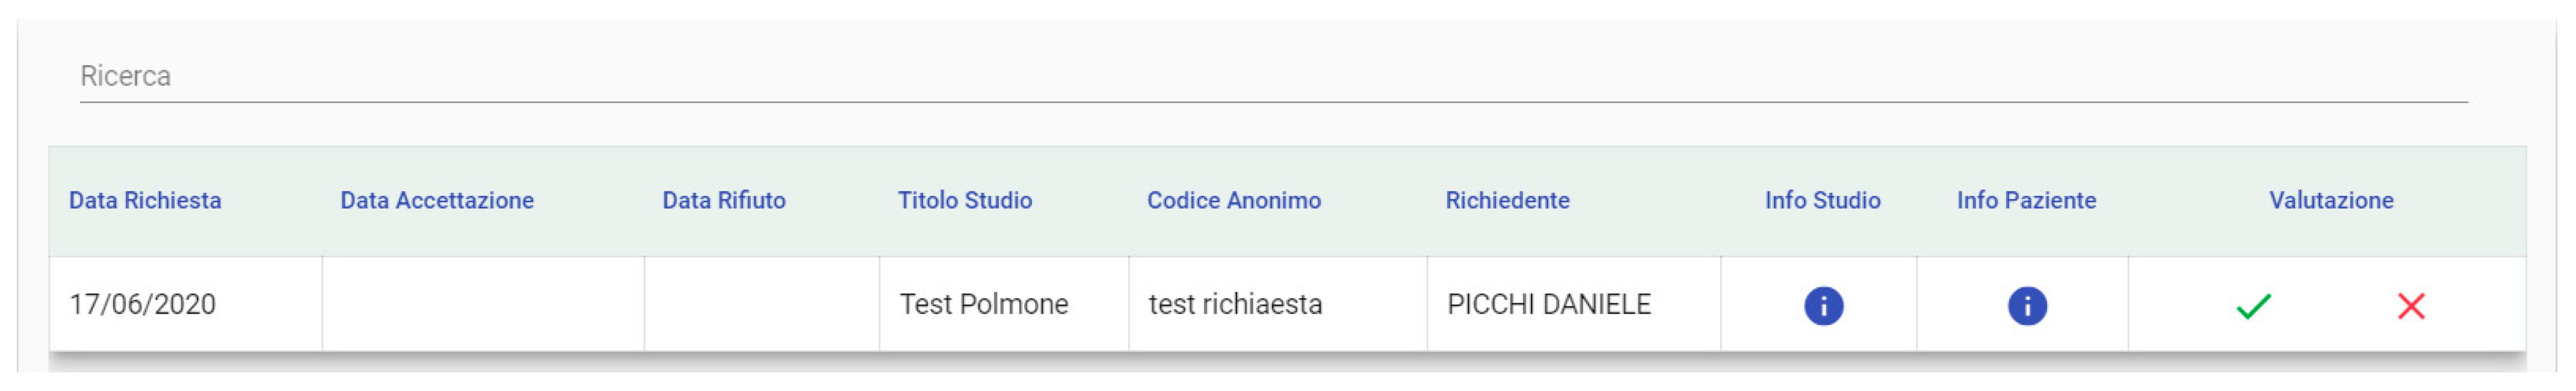
Task: Click the Info Studio column header
Action: click(1822, 201)
